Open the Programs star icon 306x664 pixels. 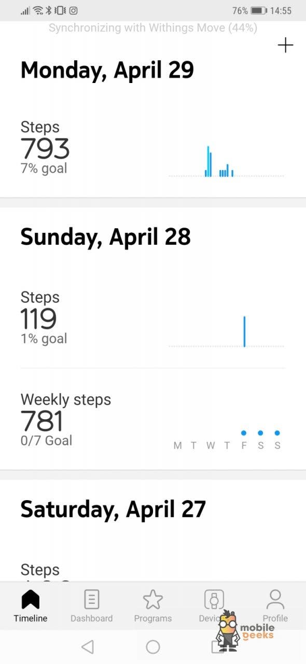[x=153, y=600]
